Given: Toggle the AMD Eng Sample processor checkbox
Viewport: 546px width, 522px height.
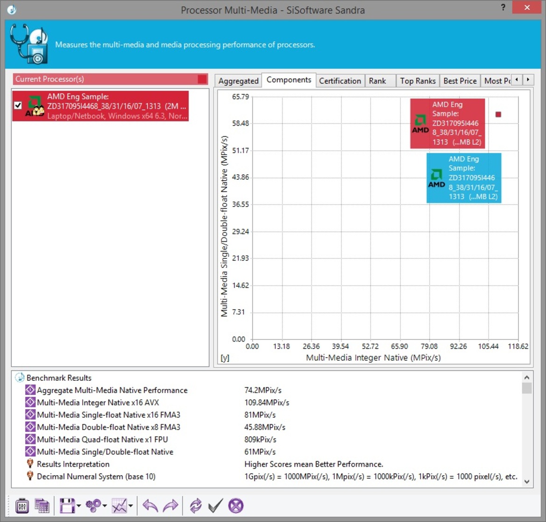Looking at the screenshot, I should (18, 106).
